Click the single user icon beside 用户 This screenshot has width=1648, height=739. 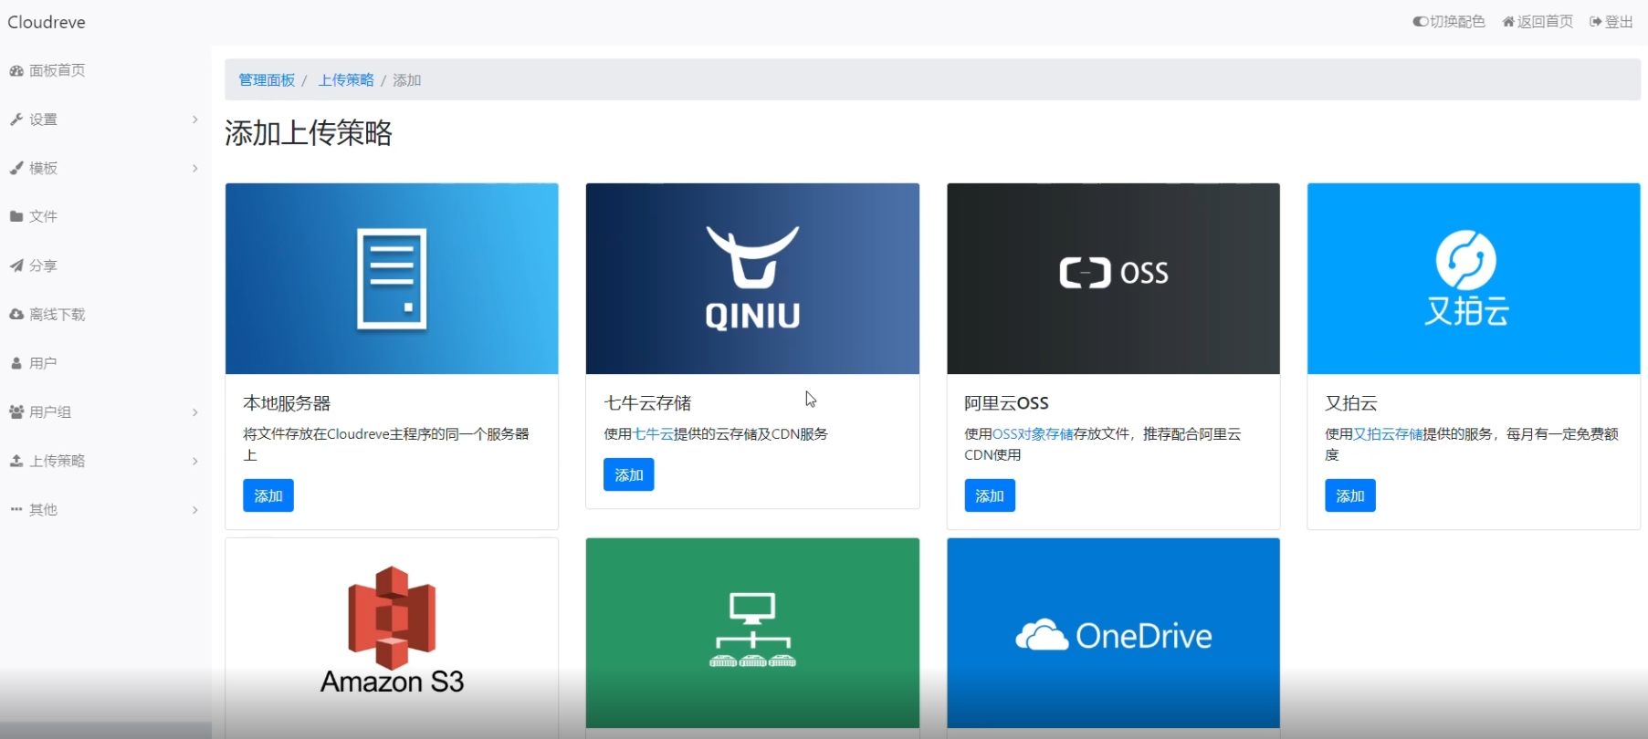[x=16, y=363]
